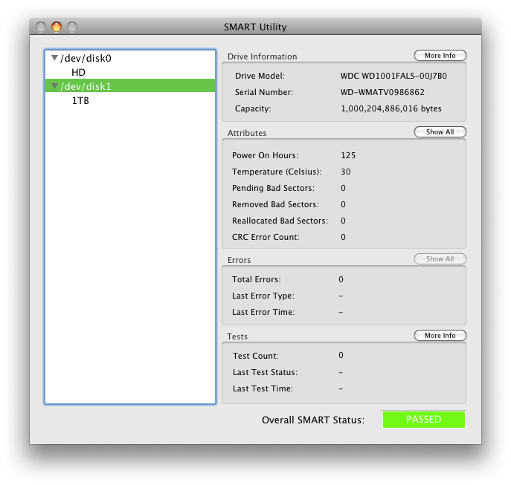The image size is (511, 485).
Task: Click the Test Count label
Action: point(256,356)
